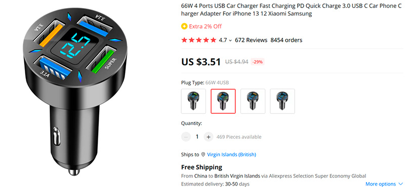Open the 672 Reviews link
This screenshot has height=187, width=405.
tap(251, 40)
